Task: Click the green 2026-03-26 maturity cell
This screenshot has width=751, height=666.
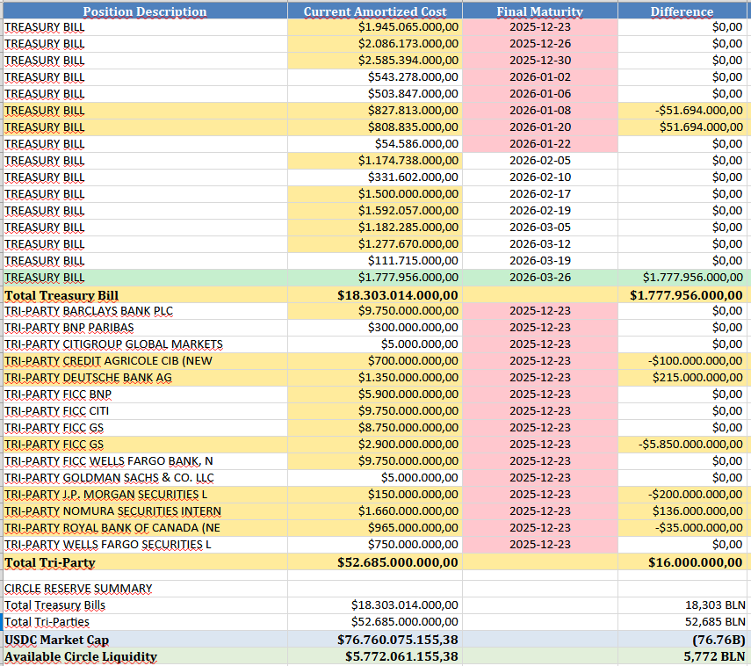Action: point(540,278)
